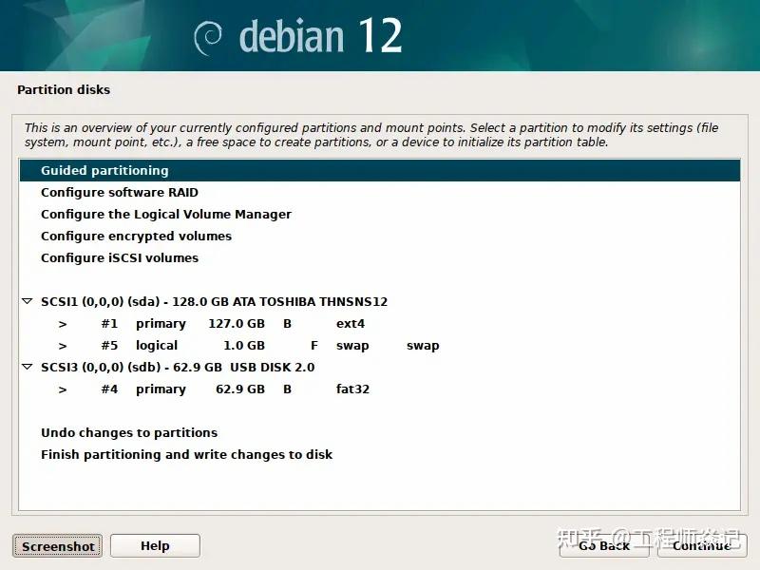Image resolution: width=760 pixels, height=570 pixels.
Task: Click the Screenshot button
Action: 57,545
